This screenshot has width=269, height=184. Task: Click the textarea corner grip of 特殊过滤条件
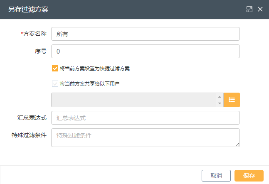click(237, 145)
